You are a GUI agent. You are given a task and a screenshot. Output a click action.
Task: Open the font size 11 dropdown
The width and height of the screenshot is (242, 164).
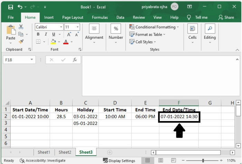[77, 27]
